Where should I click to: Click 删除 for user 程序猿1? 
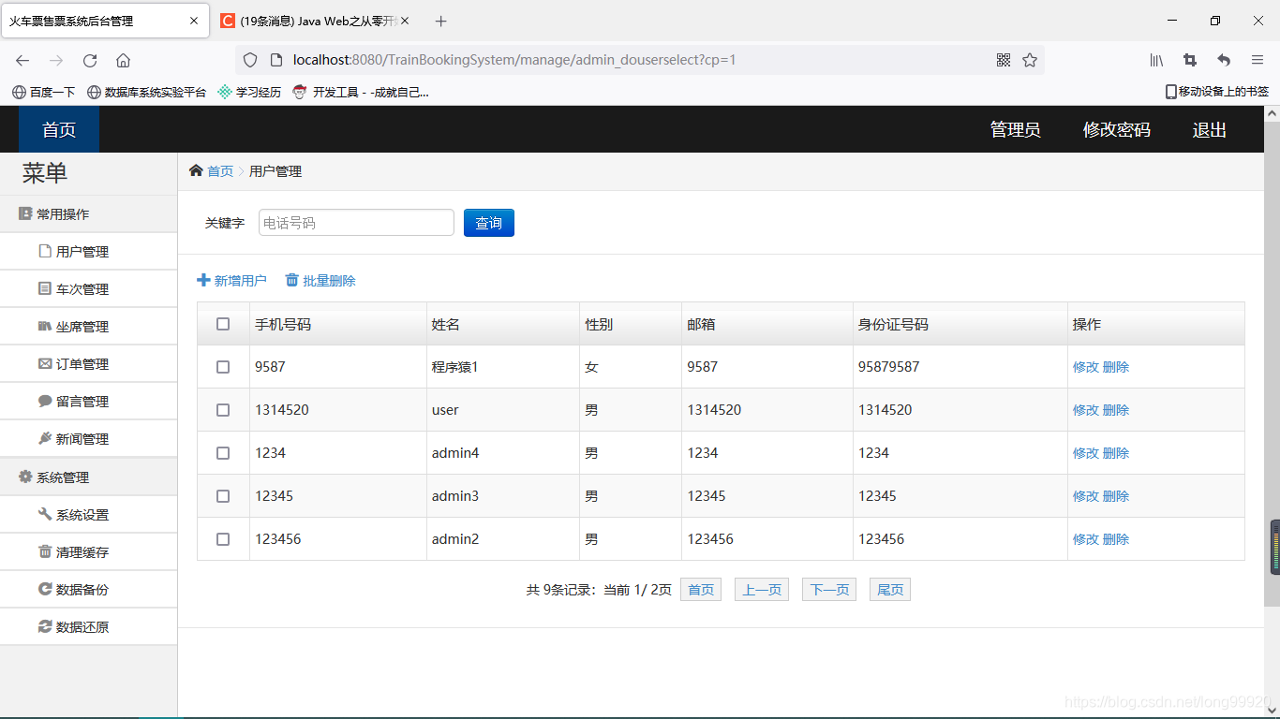point(1116,367)
